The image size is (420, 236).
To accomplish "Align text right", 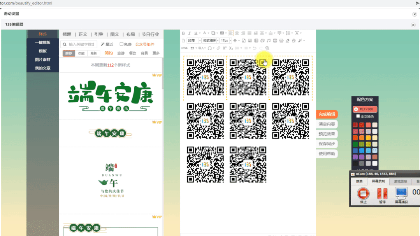I will [x=243, y=33].
